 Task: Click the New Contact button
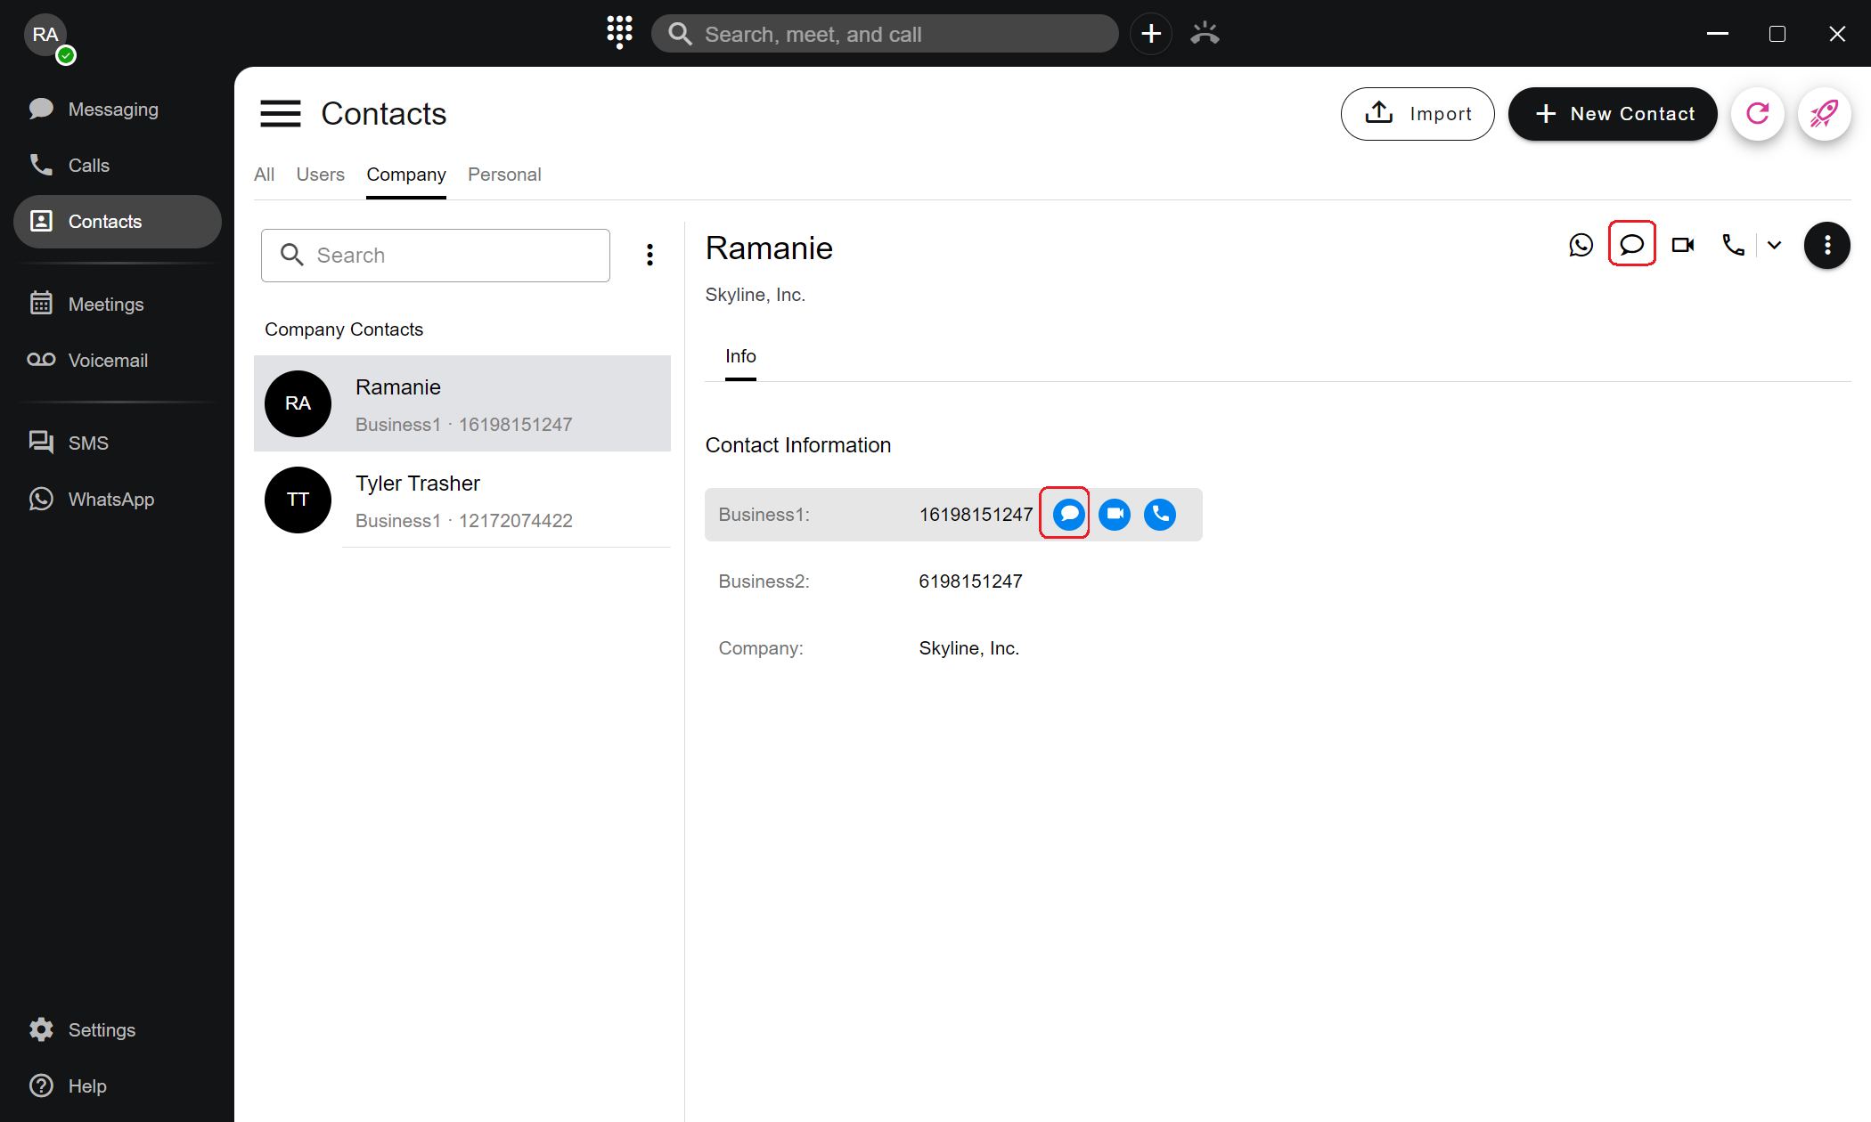[x=1612, y=114]
